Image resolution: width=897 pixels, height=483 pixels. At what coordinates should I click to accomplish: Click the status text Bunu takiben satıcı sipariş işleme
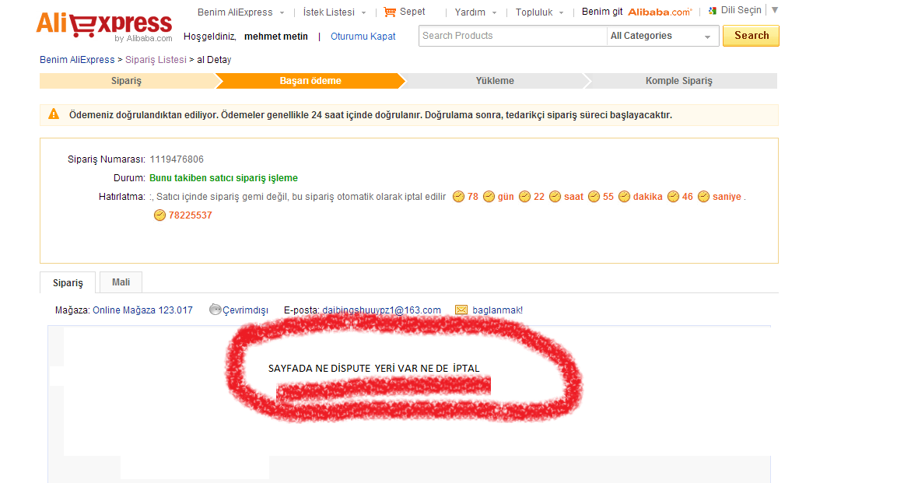(x=224, y=178)
